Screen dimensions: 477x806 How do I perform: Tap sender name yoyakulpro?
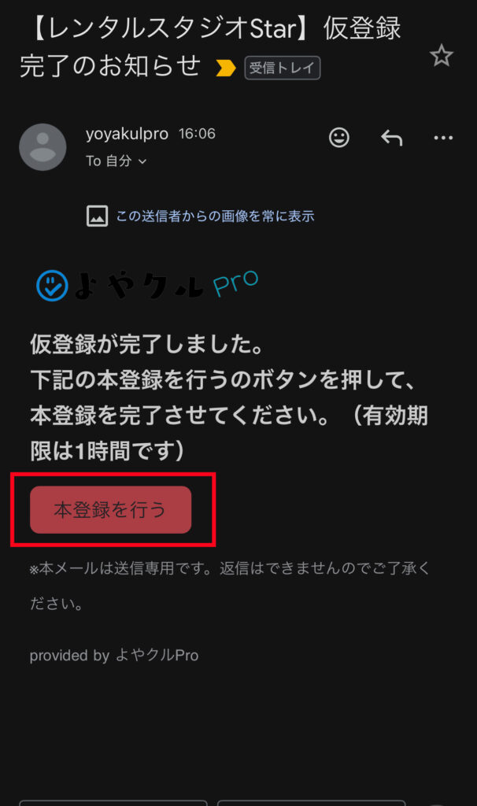pos(127,134)
